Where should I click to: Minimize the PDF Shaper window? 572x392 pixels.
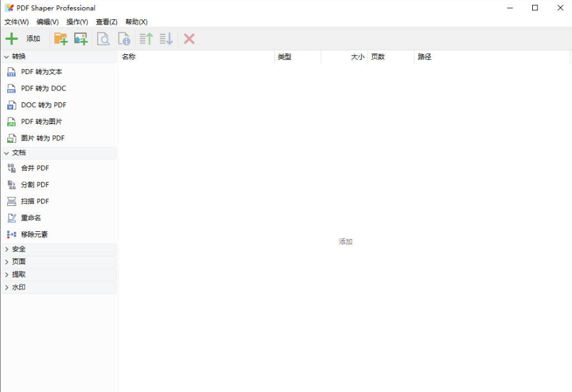tap(510, 8)
